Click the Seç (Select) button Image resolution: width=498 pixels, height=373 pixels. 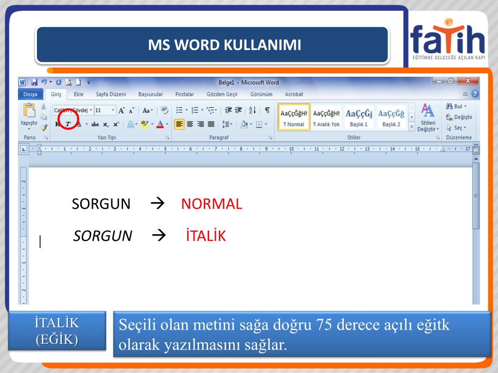click(x=456, y=128)
